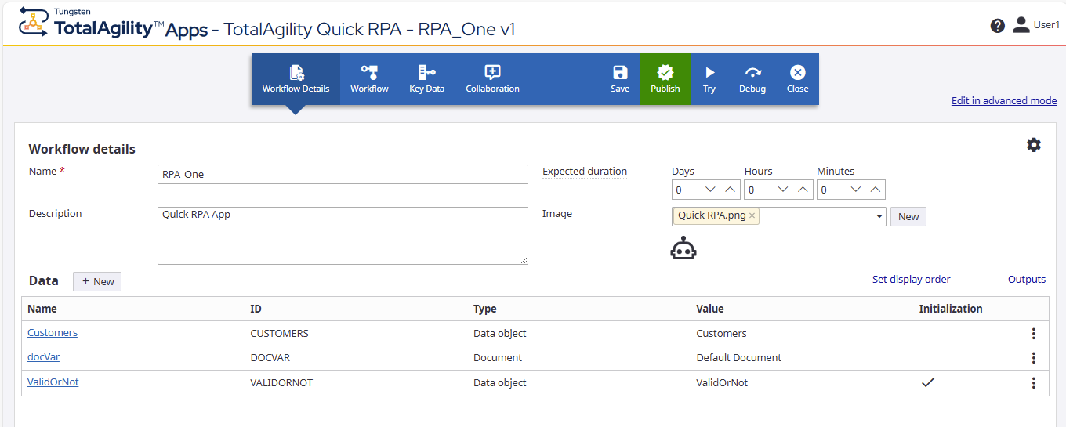Open workflow settings gear icon

1034,145
